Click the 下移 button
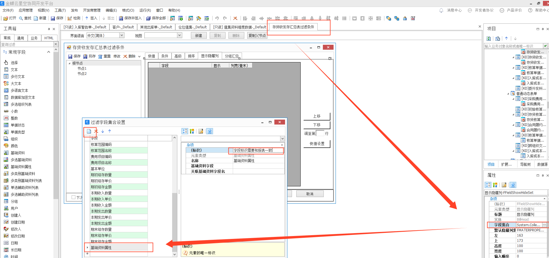Viewport: 549px width, 258px height. point(317,125)
